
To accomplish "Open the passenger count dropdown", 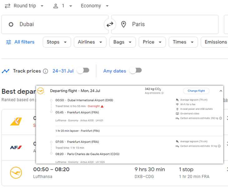I will (x=62, y=6).
